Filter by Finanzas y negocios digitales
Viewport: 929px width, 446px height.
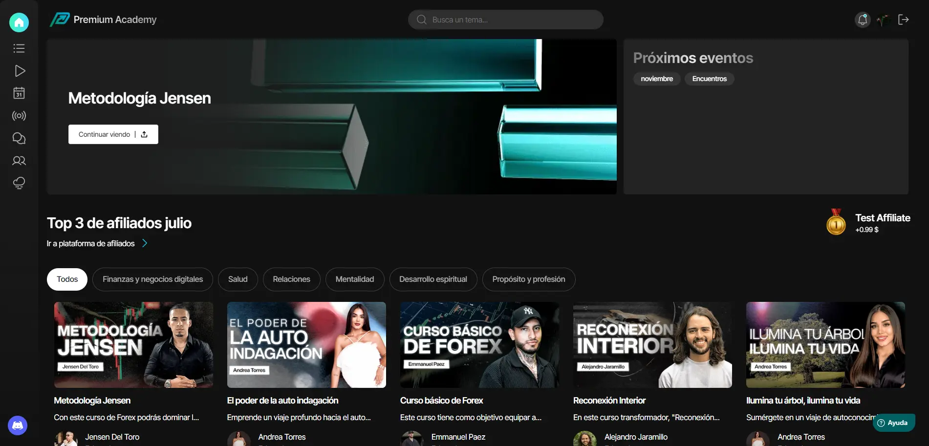pos(152,279)
